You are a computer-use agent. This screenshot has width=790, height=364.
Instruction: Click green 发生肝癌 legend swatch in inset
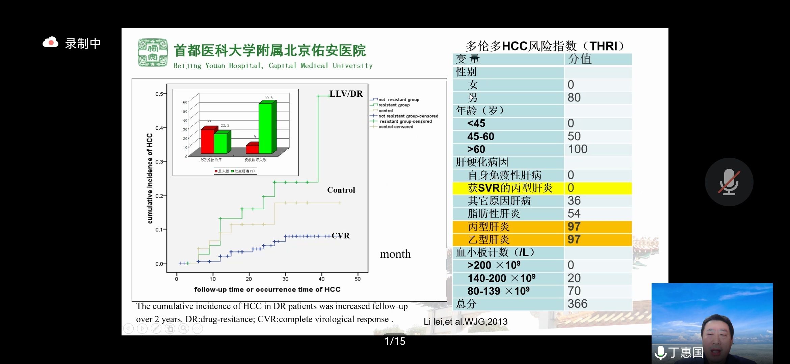coord(232,171)
